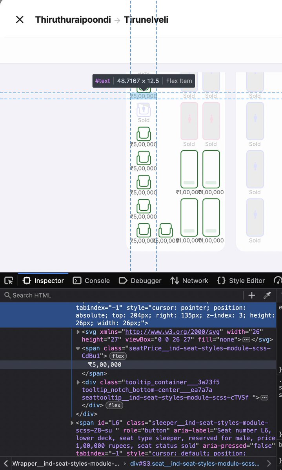The height and width of the screenshot is (470, 282).
Task: Toggle flex badge on seatPrice span
Action: tap(118, 356)
